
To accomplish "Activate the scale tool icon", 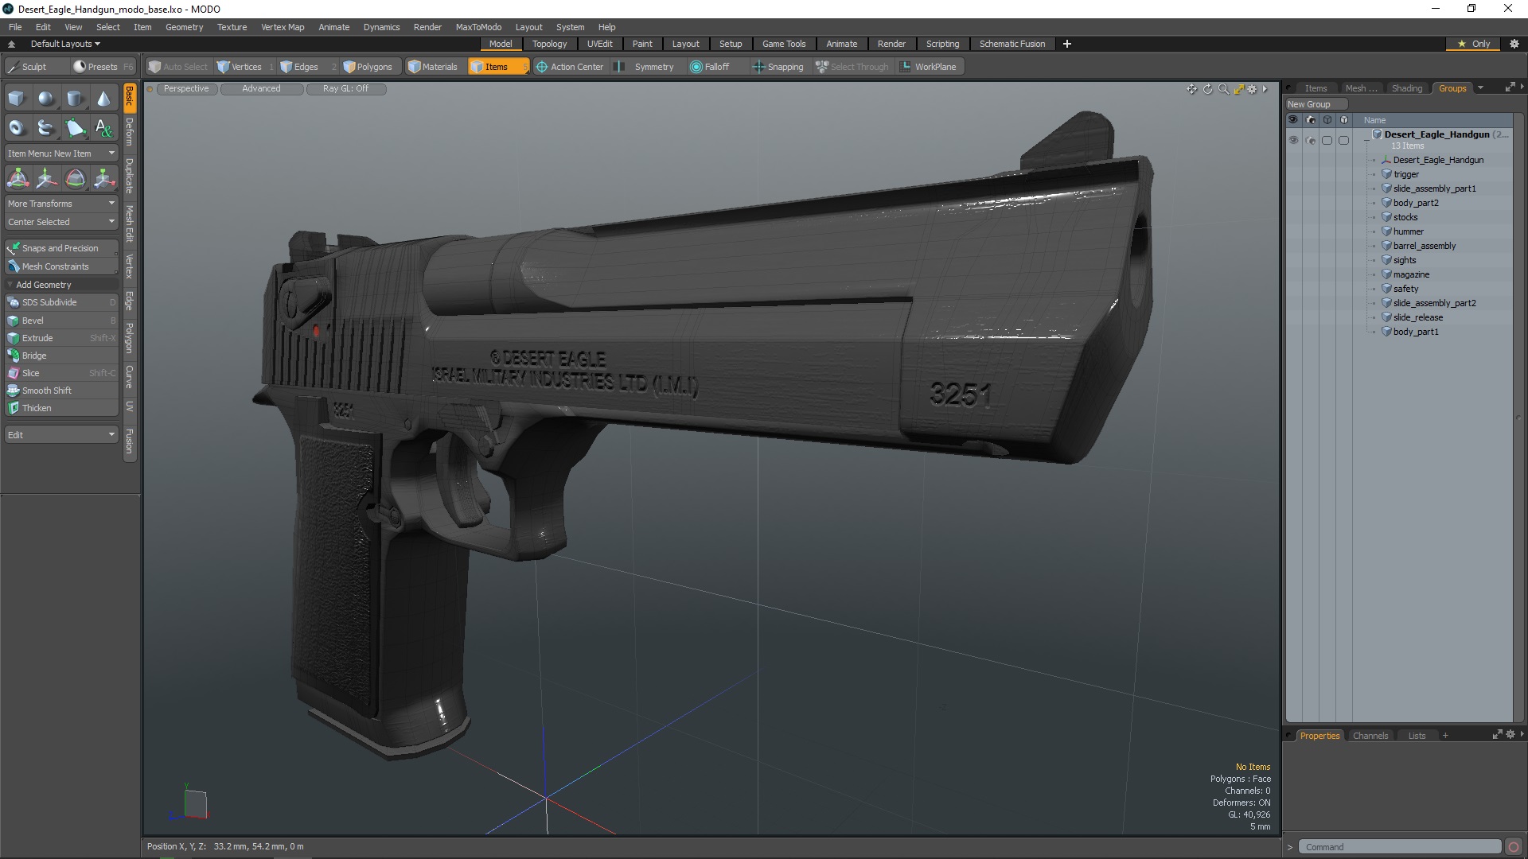I will pyautogui.click(x=103, y=178).
